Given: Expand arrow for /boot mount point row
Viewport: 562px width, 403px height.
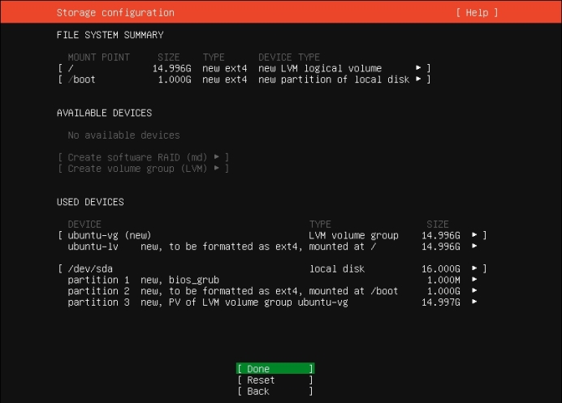Looking at the screenshot, I should (x=418, y=79).
